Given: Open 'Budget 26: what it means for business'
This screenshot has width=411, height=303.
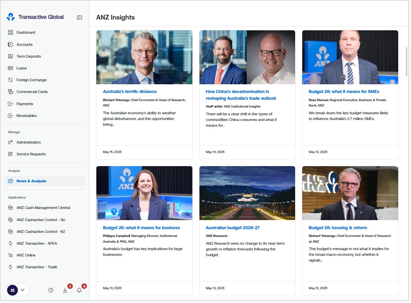Looking at the screenshot, I should pos(141,228).
